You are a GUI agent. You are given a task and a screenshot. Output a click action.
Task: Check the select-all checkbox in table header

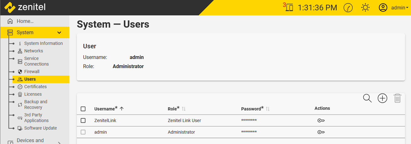83,109
